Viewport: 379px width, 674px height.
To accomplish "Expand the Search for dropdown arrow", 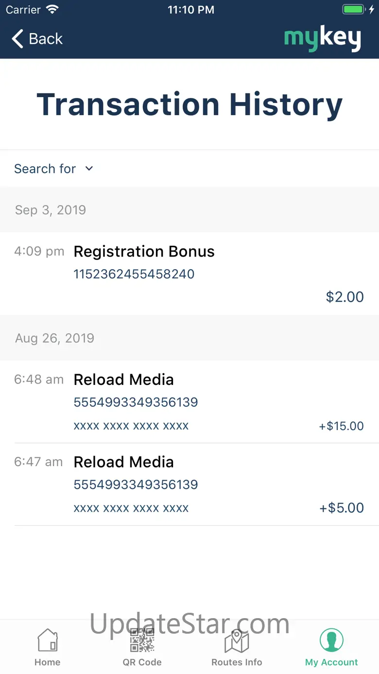I will (x=89, y=169).
